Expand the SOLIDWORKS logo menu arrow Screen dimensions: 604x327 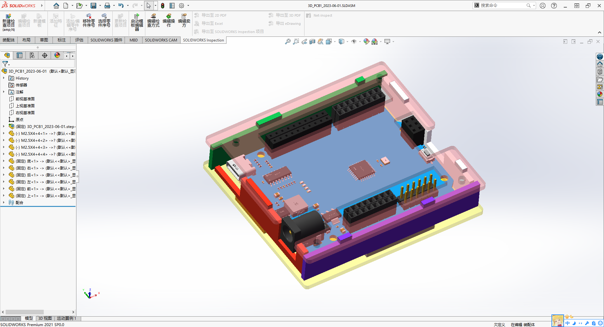coord(42,6)
